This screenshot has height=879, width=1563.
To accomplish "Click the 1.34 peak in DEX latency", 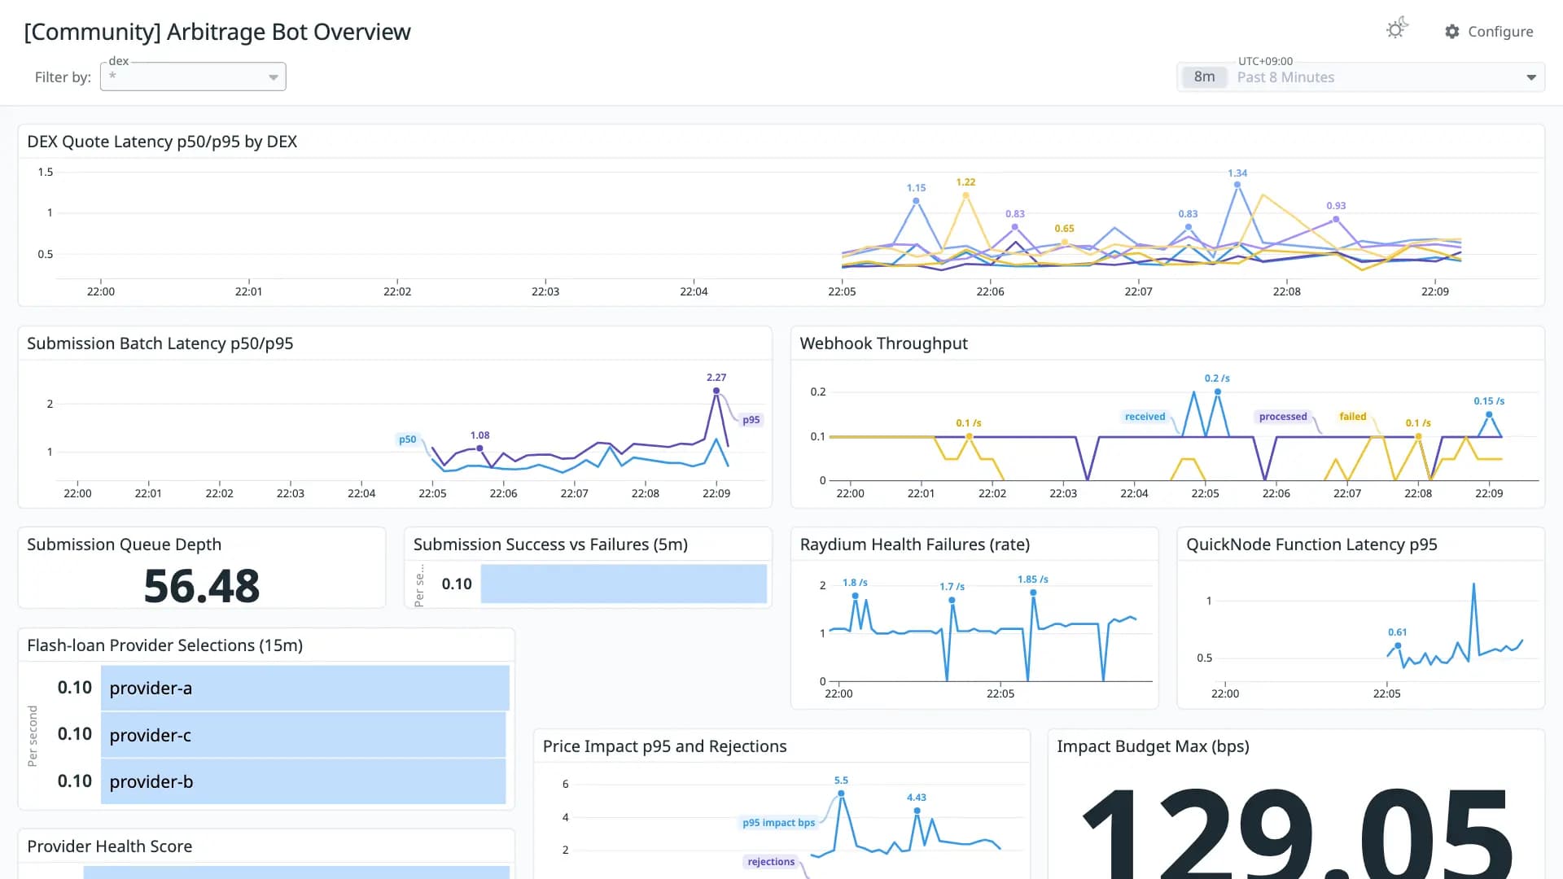I will [x=1237, y=185].
